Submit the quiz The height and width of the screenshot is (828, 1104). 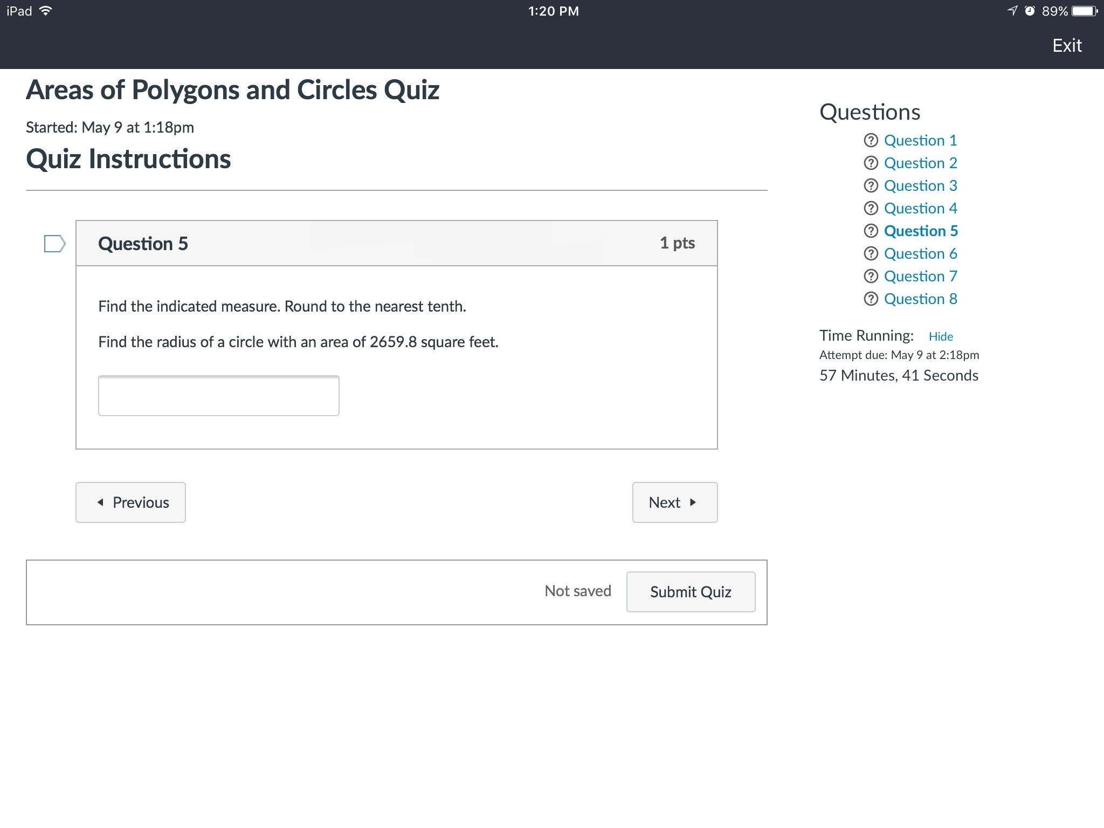tap(691, 592)
